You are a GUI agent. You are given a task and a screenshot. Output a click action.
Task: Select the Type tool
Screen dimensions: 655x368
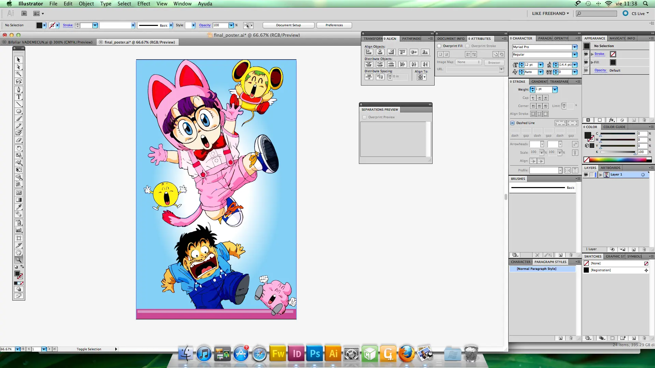tap(18, 97)
